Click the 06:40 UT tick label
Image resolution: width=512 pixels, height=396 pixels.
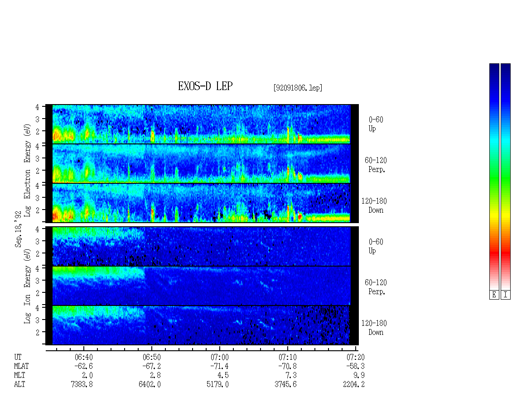coord(84,357)
